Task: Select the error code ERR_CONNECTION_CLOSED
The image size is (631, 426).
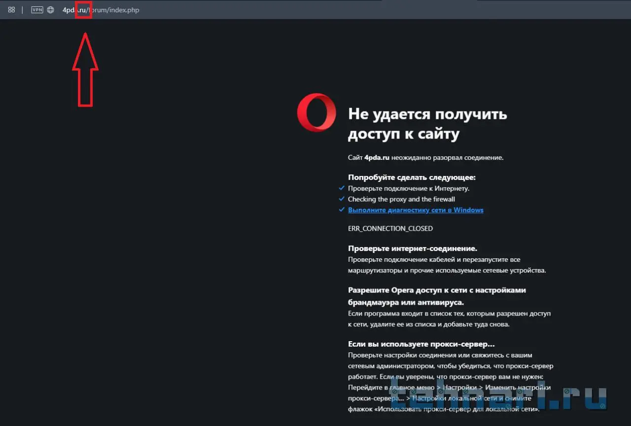Action: pos(390,229)
